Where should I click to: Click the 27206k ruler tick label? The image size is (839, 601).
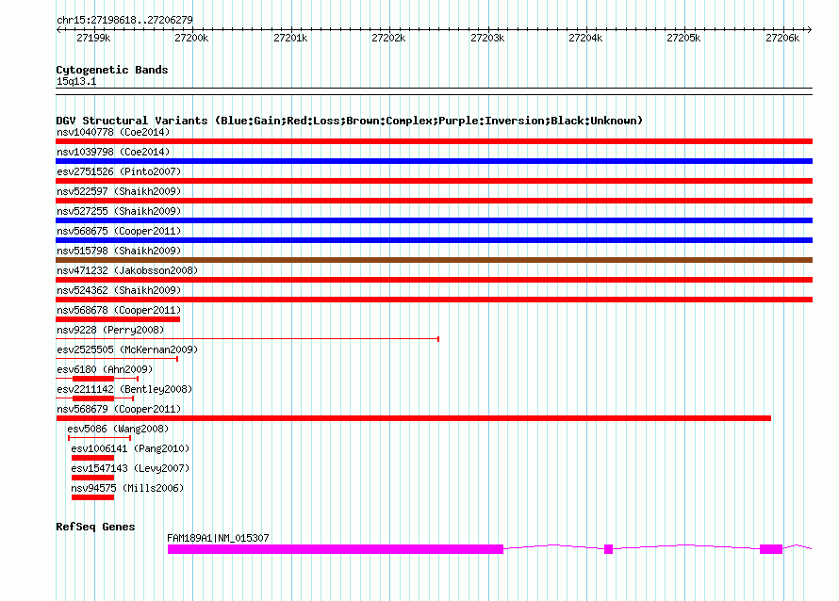click(x=782, y=38)
